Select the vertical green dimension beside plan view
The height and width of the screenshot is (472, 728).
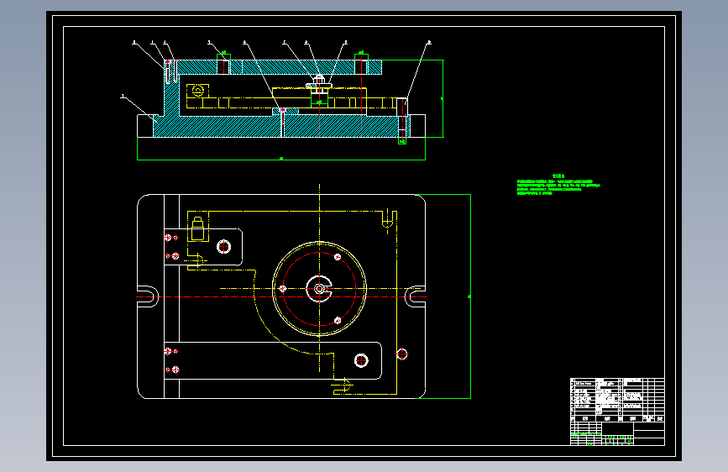tap(470, 296)
